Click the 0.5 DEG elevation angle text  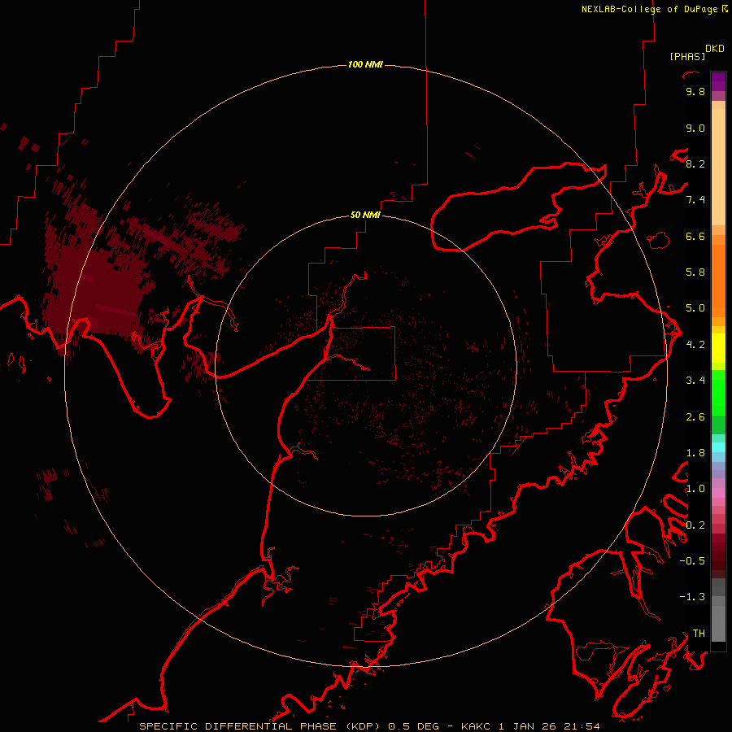pyautogui.click(x=414, y=726)
